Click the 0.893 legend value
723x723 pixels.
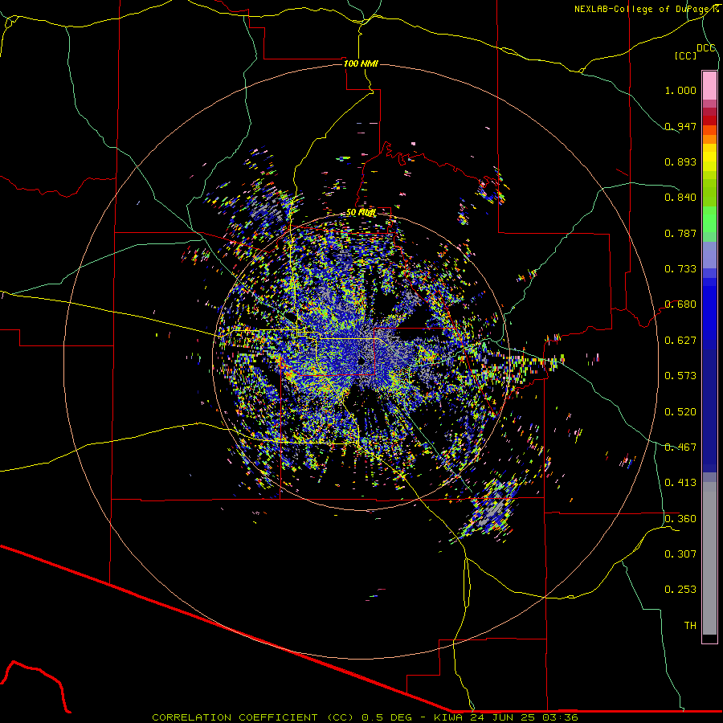(680, 161)
